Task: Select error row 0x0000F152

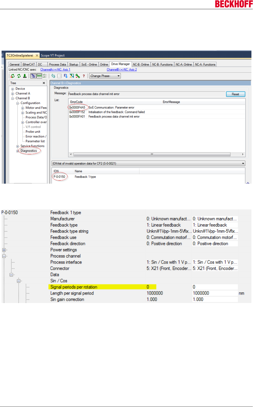Action: tap(157, 112)
